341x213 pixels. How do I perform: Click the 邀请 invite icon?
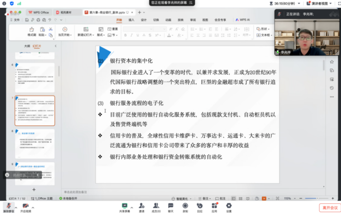click(x=141, y=206)
